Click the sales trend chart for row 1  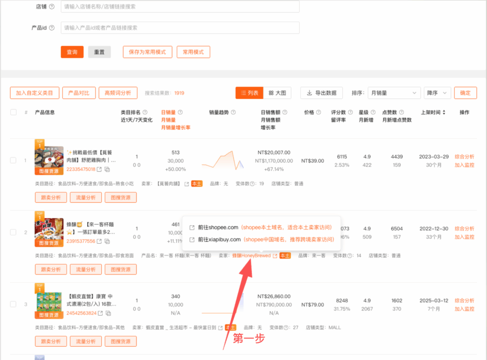click(223, 161)
